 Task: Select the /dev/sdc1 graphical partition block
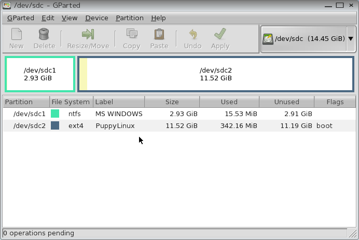point(40,74)
